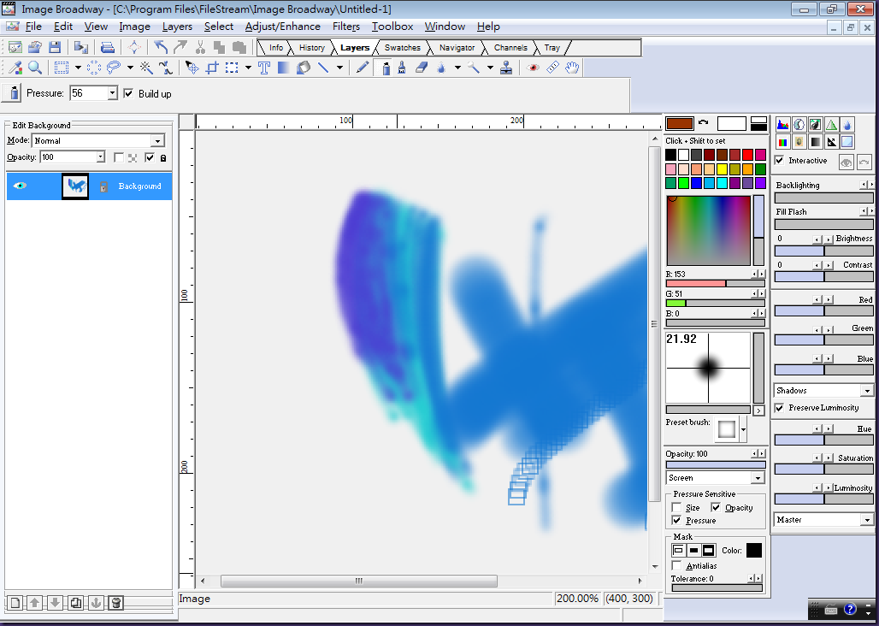Open the Shadows tonal range dropdown
The image size is (879, 626).
tap(867, 391)
